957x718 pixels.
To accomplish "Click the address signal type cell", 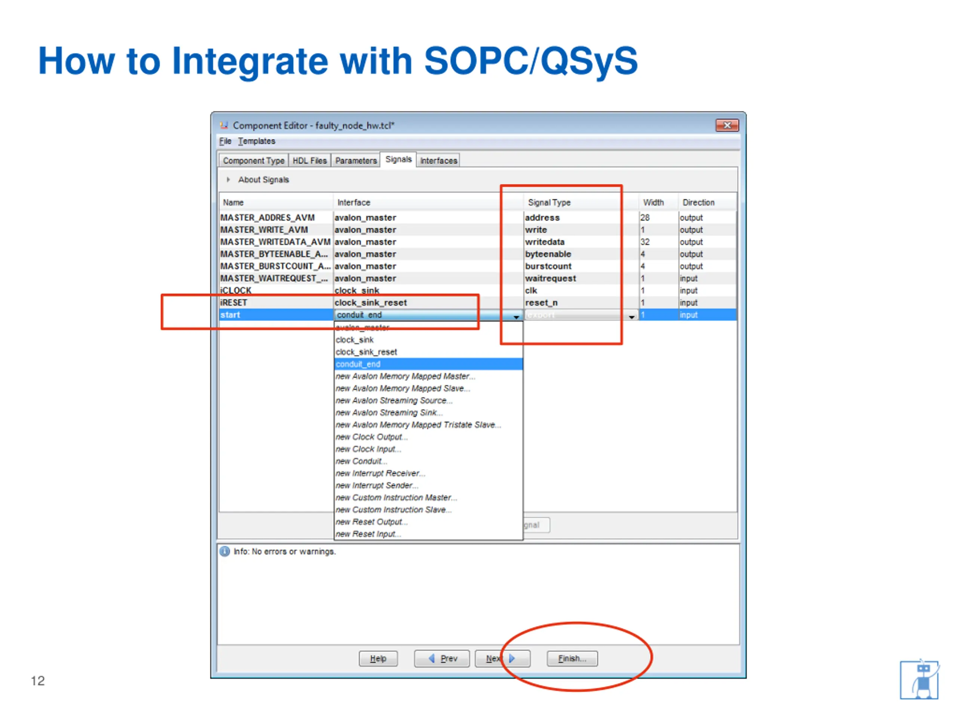I will (581, 218).
